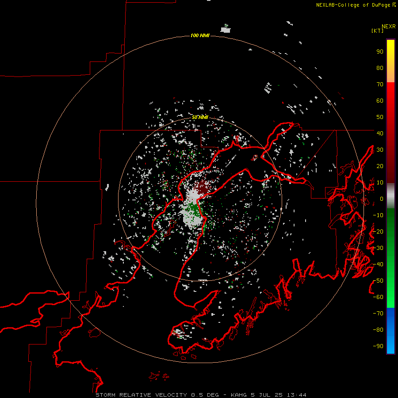Image resolution: width=398 pixels, height=398 pixels.
Task: Click the "KAHG" station identifier in the caption
Action: coord(239,395)
